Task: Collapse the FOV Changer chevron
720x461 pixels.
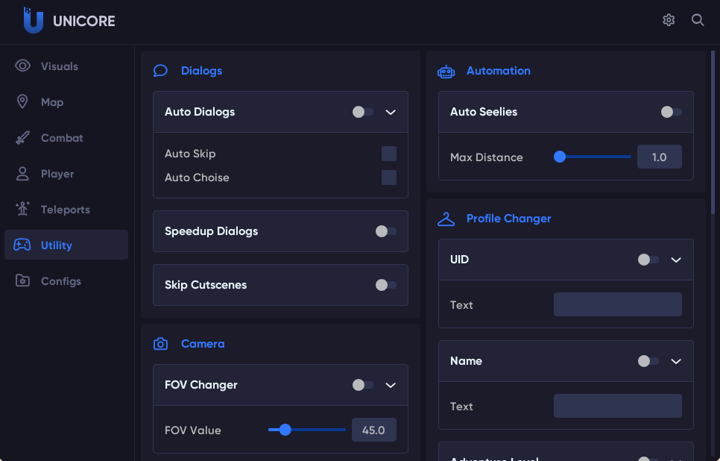Action: click(391, 385)
